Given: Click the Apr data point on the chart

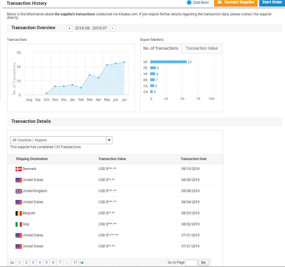Looking at the screenshot, I should (98, 78).
